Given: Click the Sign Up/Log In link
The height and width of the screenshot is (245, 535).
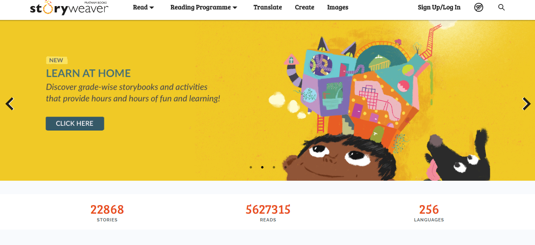Looking at the screenshot, I should pyautogui.click(x=439, y=7).
